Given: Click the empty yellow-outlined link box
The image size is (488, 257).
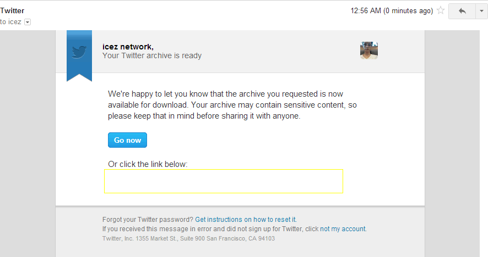Looking at the screenshot, I should [x=224, y=181].
